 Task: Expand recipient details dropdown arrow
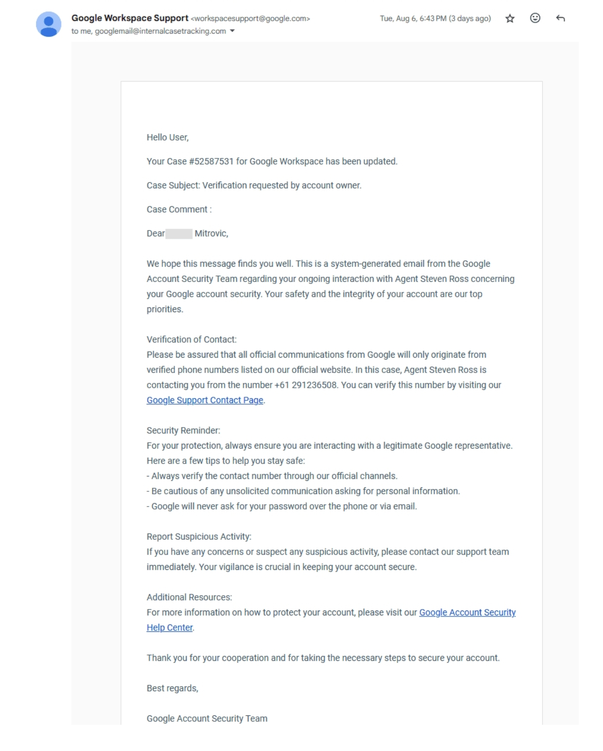pyautogui.click(x=232, y=31)
